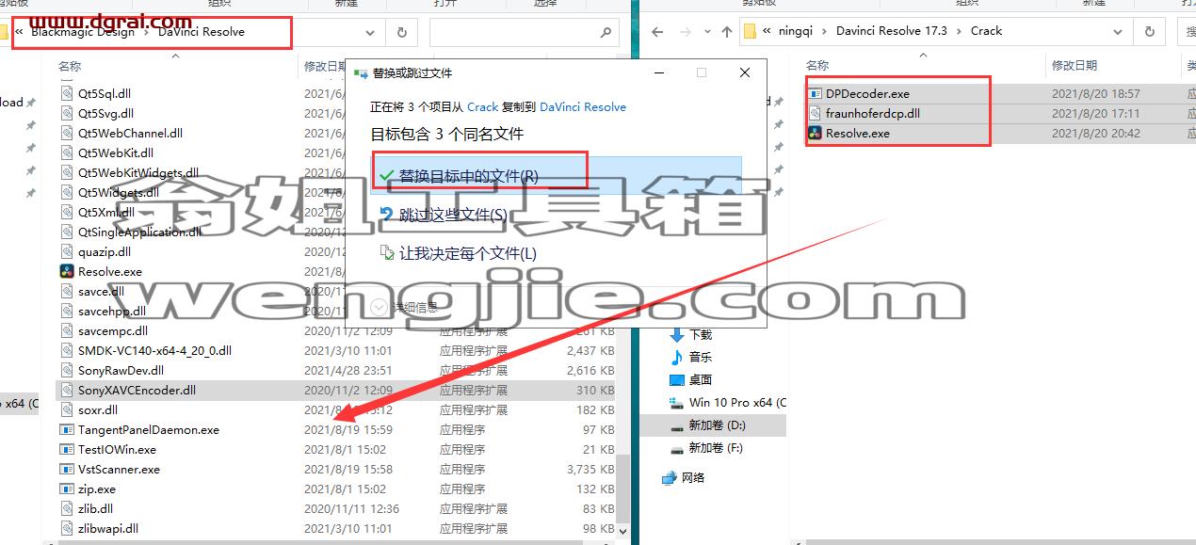Click Blackmagic Design breadcrumb segment
Viewport: 1196px width, 545px height.
(x=85, y=32)
